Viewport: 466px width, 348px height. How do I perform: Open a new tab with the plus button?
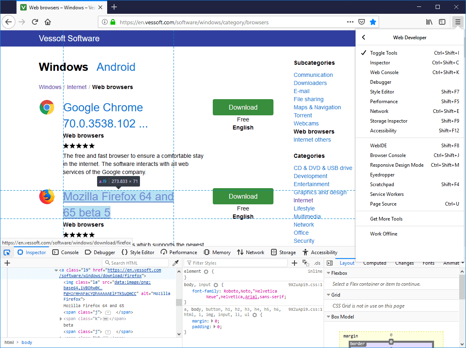point(114,7)
